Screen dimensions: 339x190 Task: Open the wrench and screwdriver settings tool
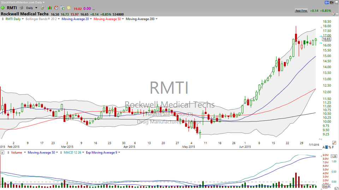[43, 8]
